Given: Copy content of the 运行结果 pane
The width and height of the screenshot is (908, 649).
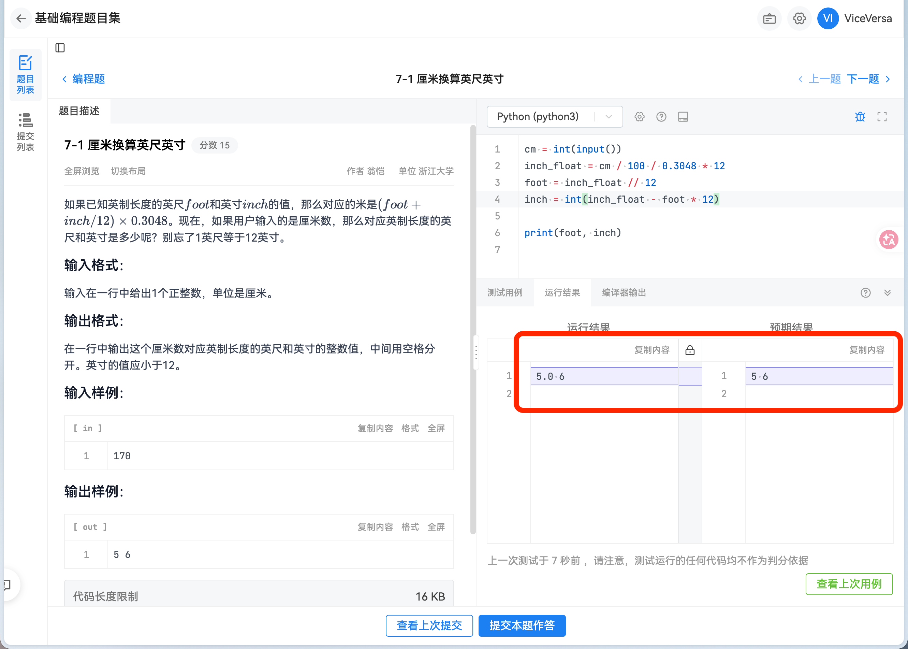Looking at the screenshot, I should click(651, 350).
